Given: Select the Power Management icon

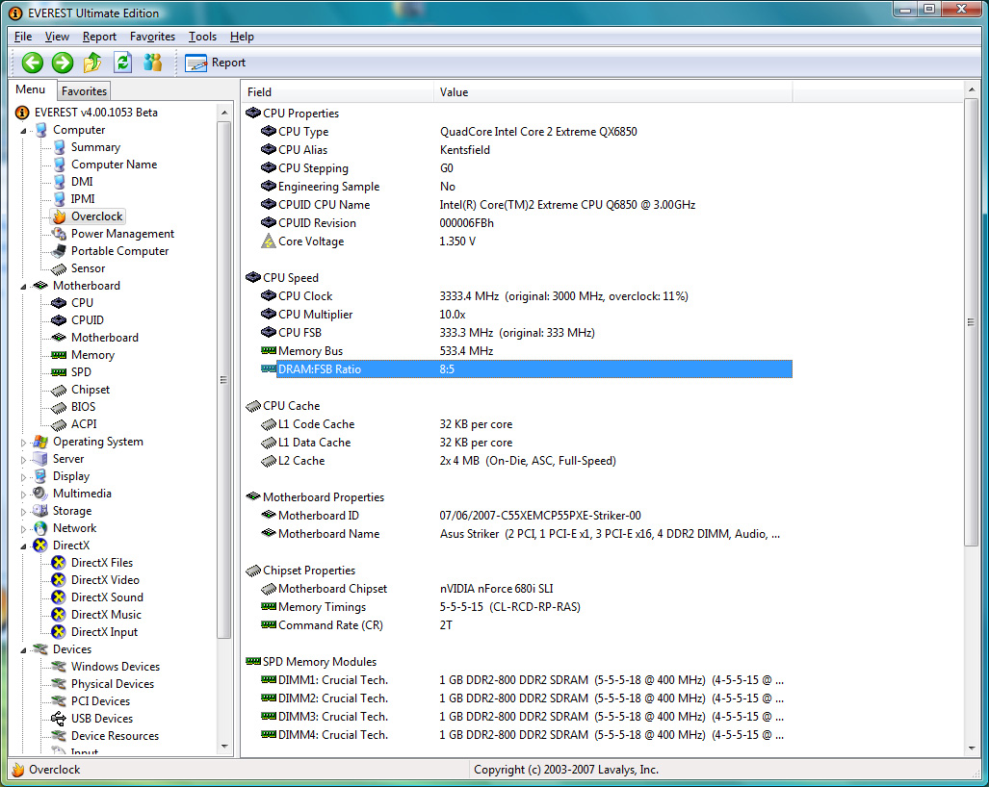Looking at the screenshot, I should click(60, 234).
